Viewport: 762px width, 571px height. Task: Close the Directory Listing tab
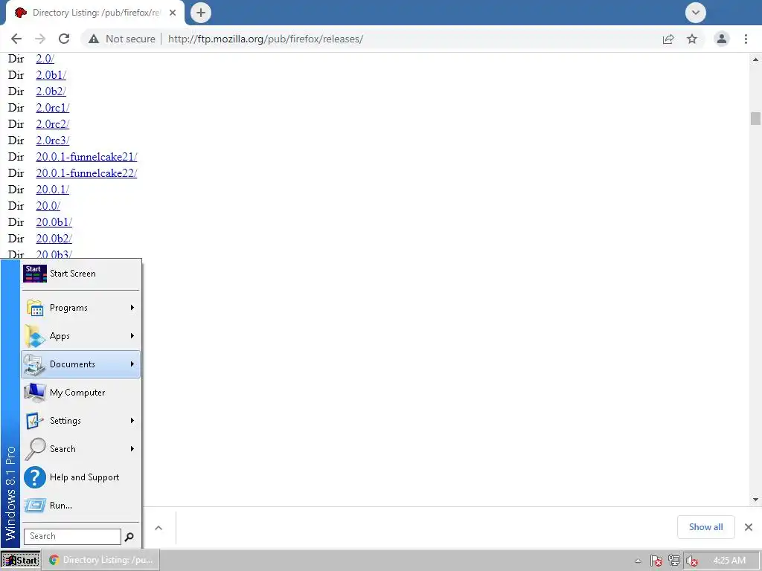point(173,13)
